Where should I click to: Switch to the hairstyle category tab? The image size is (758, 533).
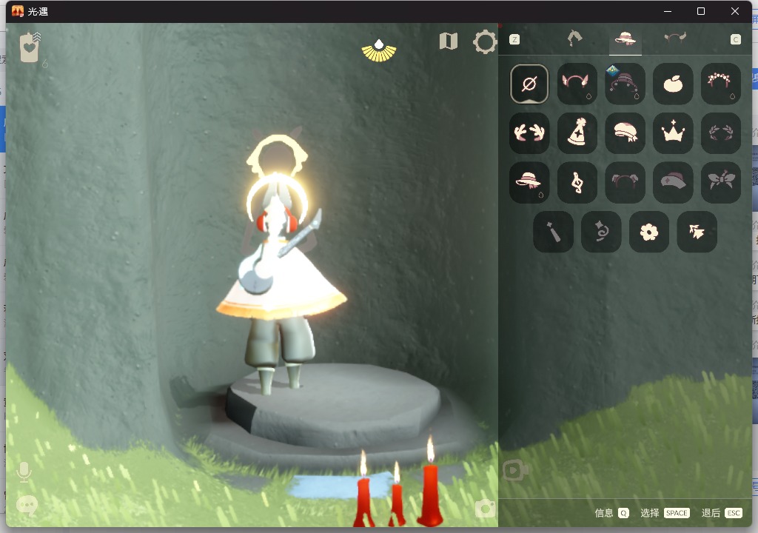tap(574, 38)
